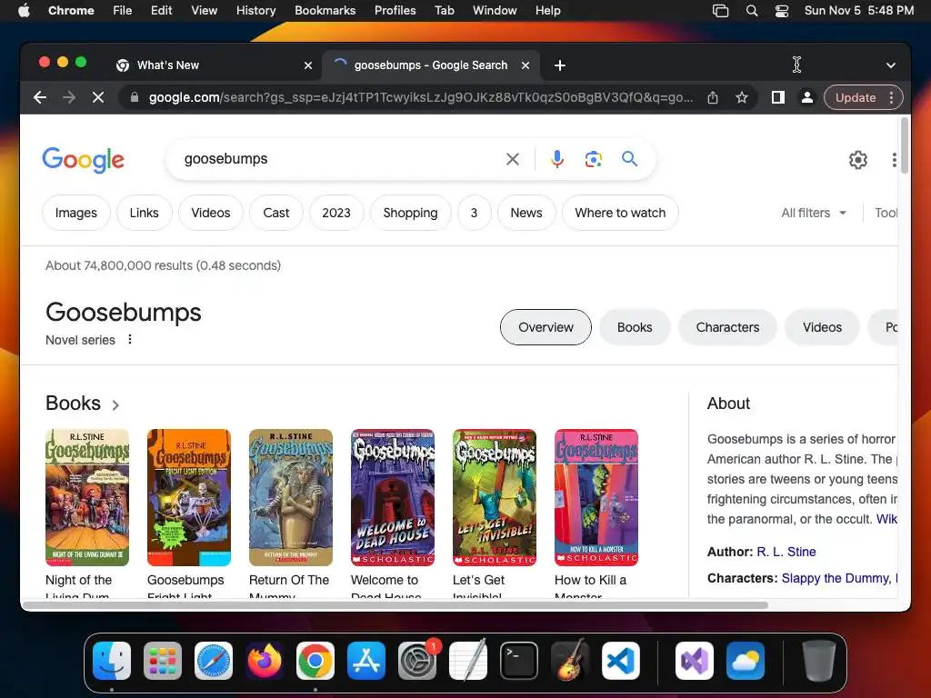Click the magnifier search button
The image size is (931, 698).
629,159
